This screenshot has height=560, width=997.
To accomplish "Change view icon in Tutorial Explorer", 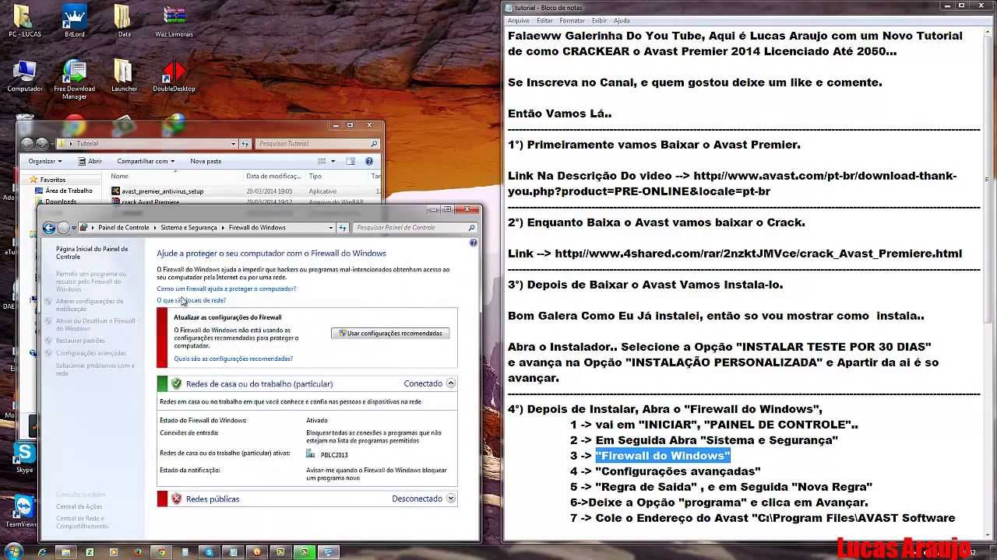I will (x=323, y=161).
